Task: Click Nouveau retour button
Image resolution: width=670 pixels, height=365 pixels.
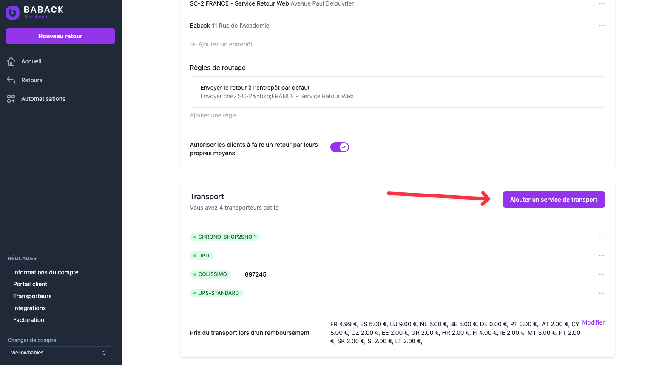Action: pyautogui.click(x=60, y=36)
